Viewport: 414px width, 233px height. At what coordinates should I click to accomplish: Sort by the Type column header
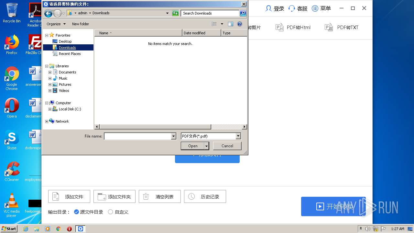234,33
